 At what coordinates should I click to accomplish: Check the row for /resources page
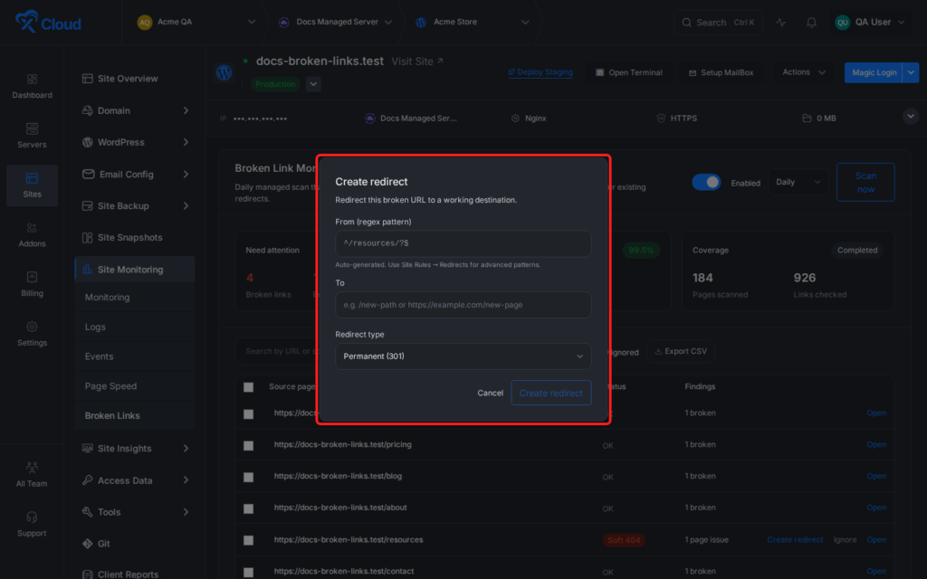(248, 540)
